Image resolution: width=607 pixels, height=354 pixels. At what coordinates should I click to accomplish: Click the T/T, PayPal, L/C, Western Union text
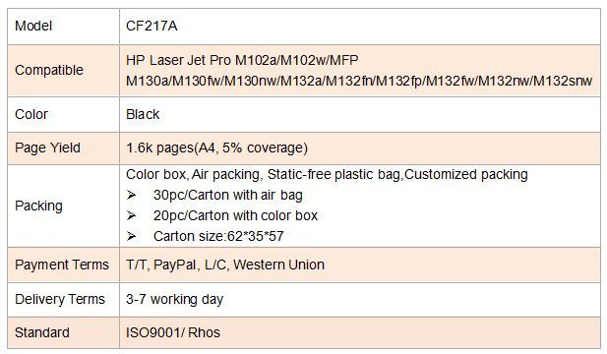[x=225, y=265]
